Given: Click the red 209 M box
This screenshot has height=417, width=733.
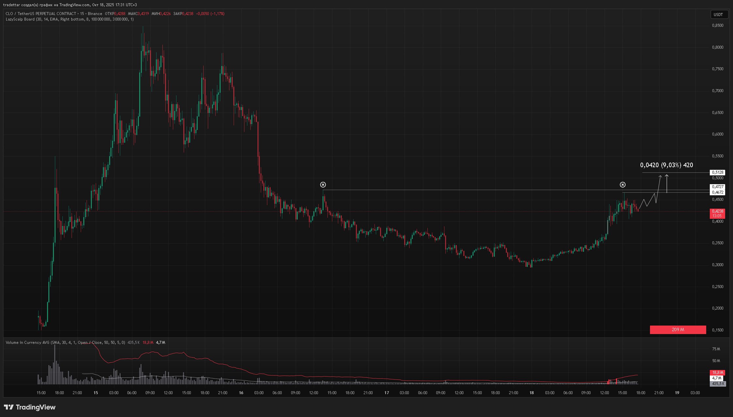Looking at the screenshot, I should point(678,330).
